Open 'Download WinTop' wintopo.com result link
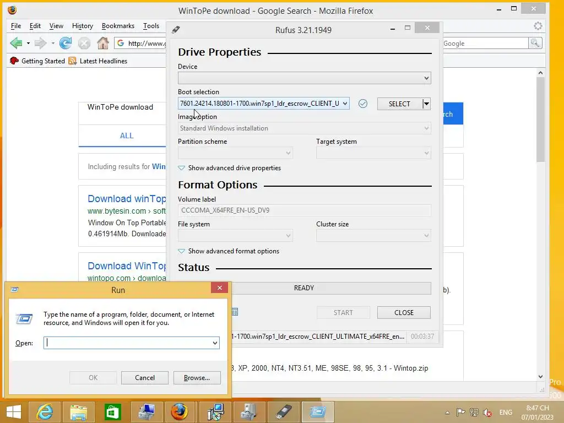The image size is (564, 423). [127, 266]
